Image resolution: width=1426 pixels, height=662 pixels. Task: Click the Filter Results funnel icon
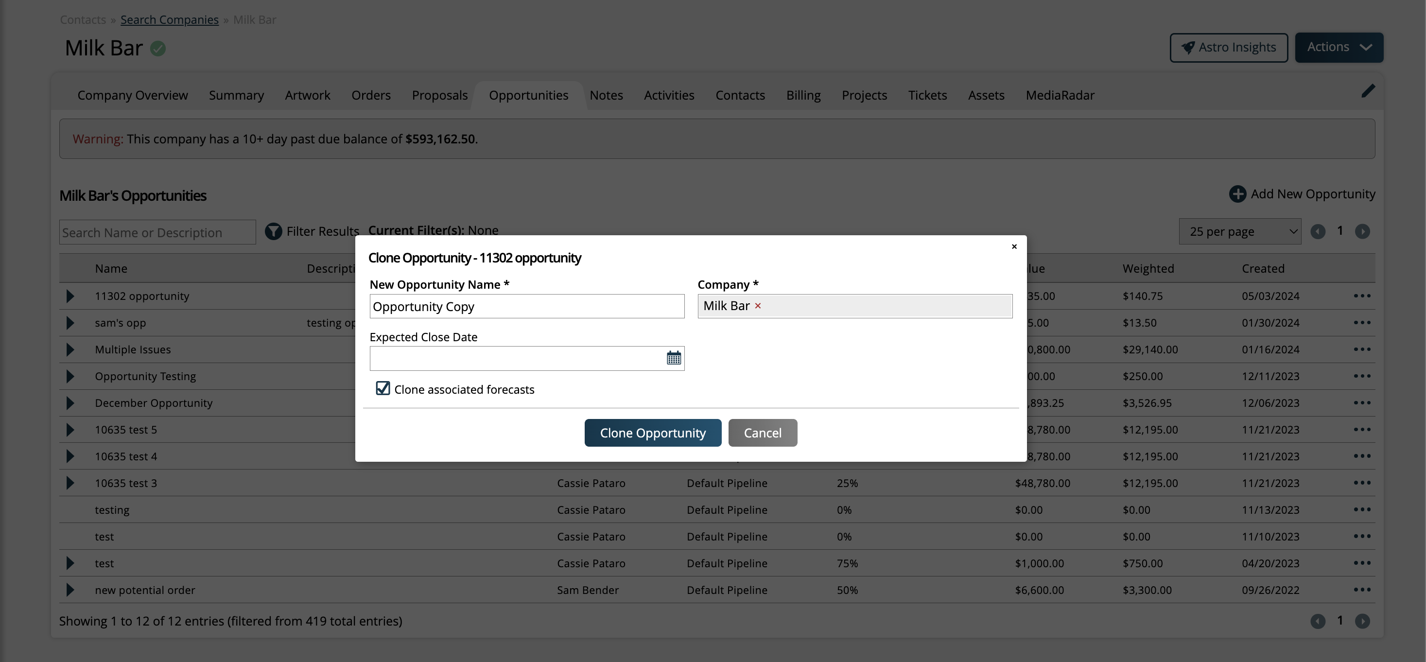point(273,231)
